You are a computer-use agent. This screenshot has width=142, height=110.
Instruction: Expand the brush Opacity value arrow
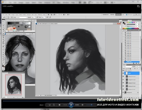35,17
